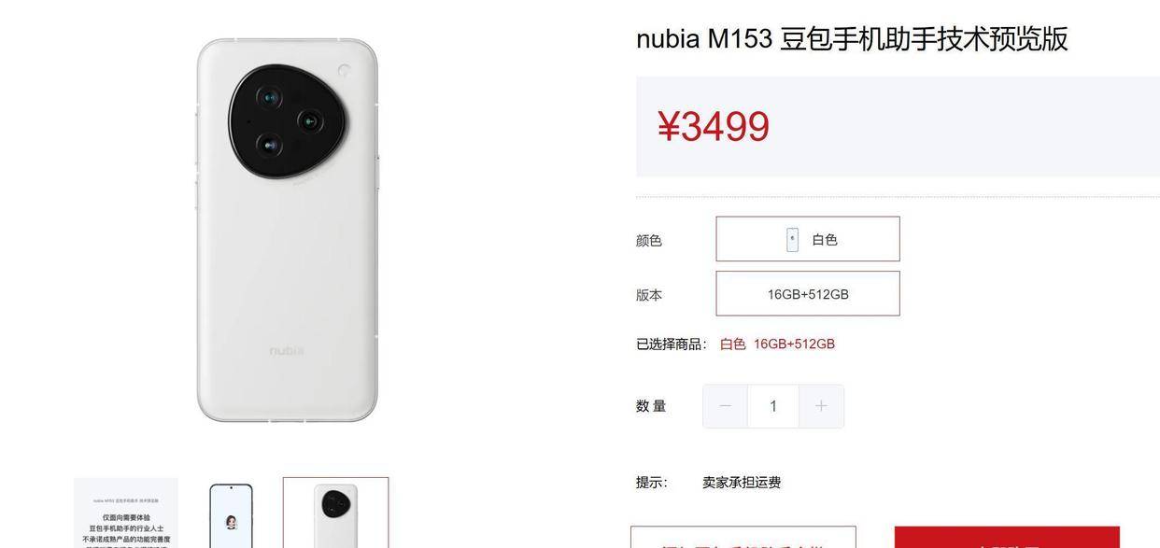Image resolution: width=1160 pixels, height=548 pixels.
Task: Click the 数量 quantity label
Action: tap(651, 406)
